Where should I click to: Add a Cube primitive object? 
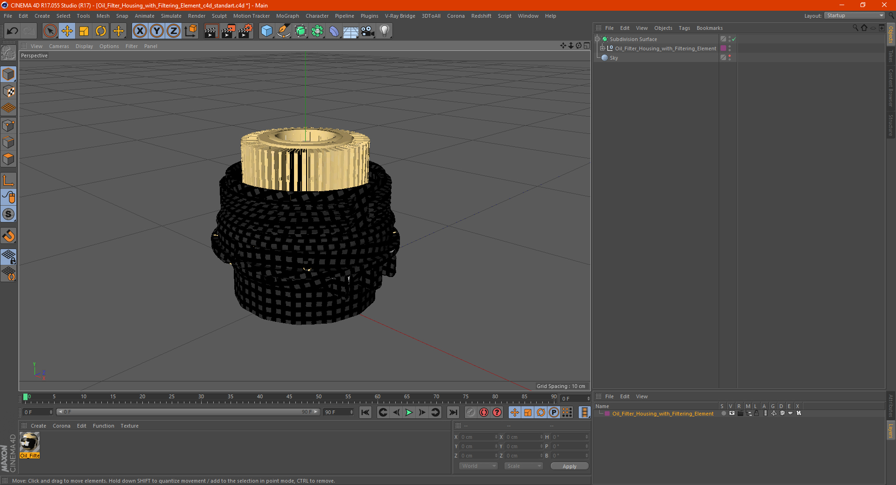[266, 31]
